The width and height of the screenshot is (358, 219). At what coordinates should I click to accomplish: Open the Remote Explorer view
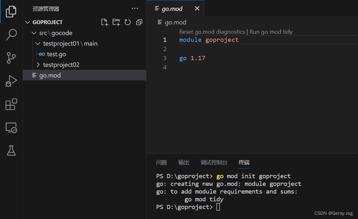tap(11, 128)
